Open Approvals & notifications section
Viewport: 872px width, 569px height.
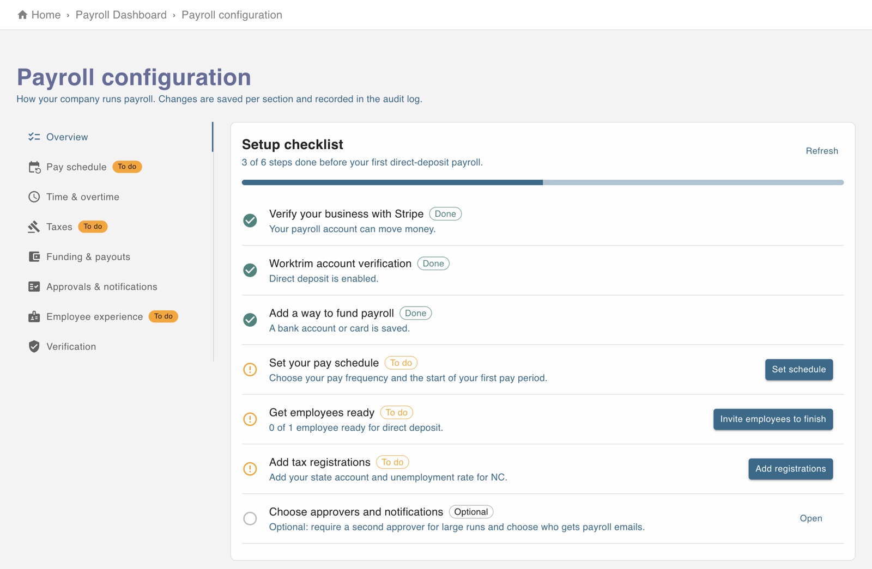(114, 286)
